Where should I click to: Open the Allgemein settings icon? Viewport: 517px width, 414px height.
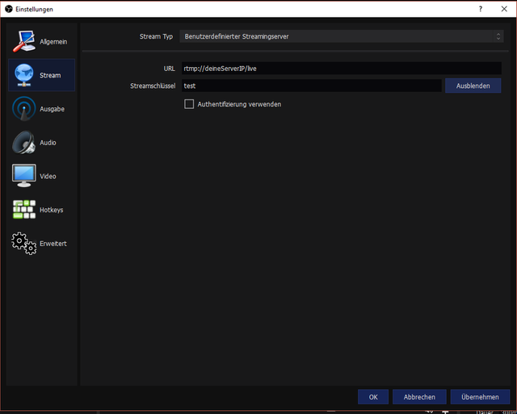[24, 41]
